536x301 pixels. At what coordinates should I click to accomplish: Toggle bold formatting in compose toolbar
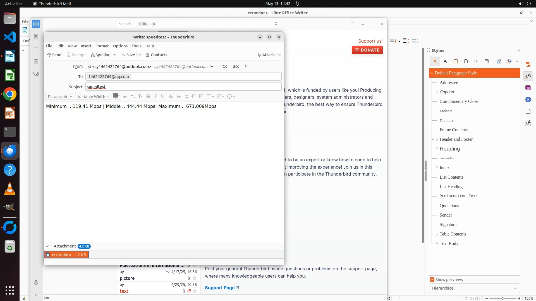coord(148,96)
